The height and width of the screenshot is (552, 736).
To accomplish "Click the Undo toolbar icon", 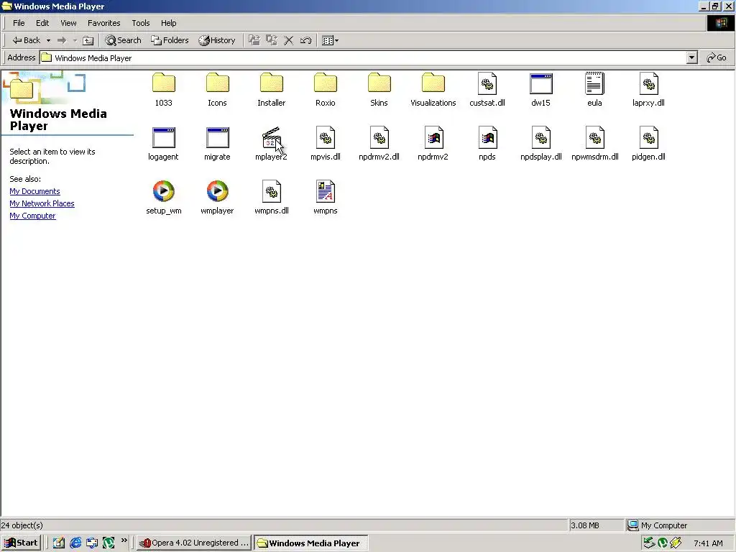I will coord(305,40).
